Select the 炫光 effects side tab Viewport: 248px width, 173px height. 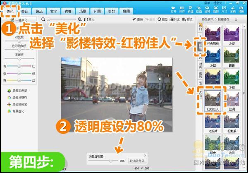[200, 75]
